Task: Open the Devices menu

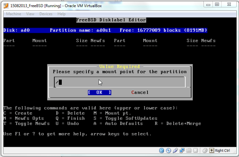Action: [46, 14]
